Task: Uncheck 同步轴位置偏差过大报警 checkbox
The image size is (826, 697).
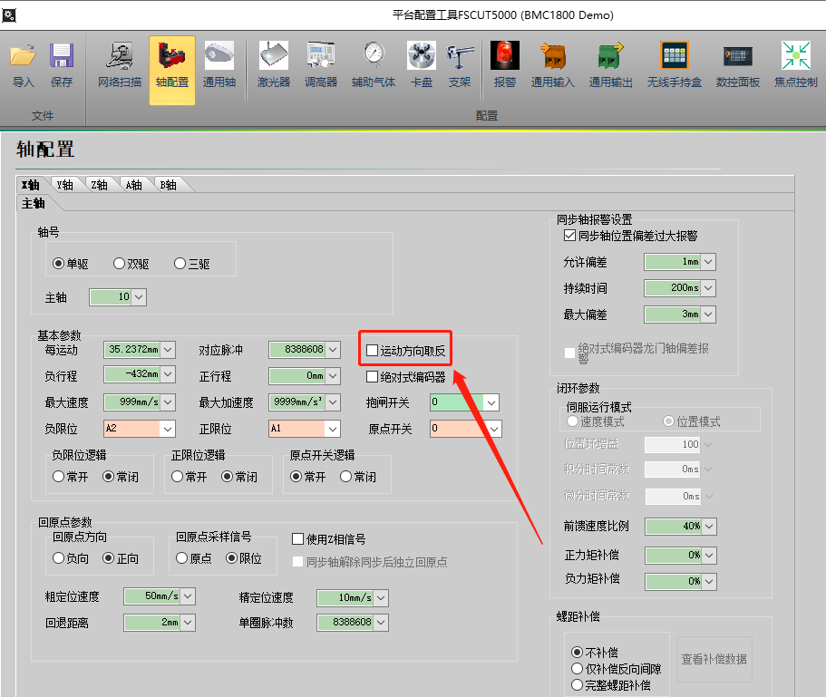Action: pyautogui.click(x=569, y=236)
